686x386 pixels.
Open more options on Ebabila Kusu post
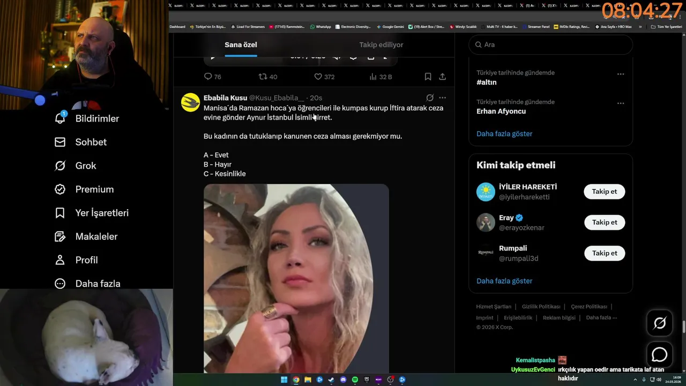[442, 98]
